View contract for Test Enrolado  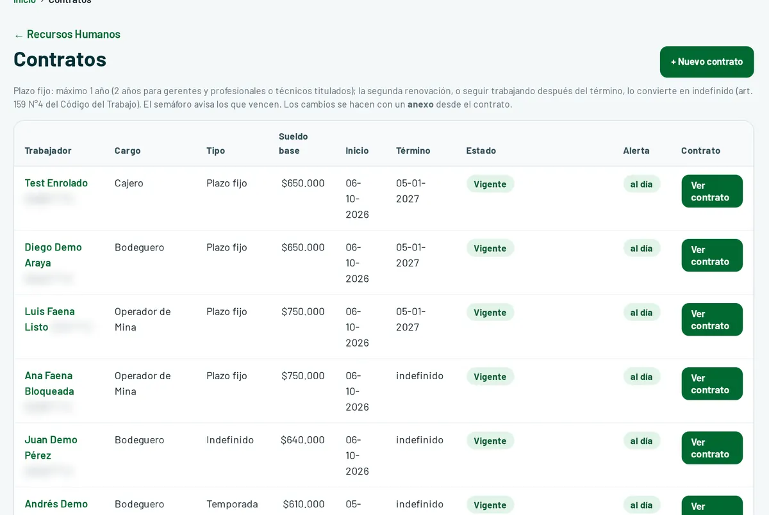[712, 191]
